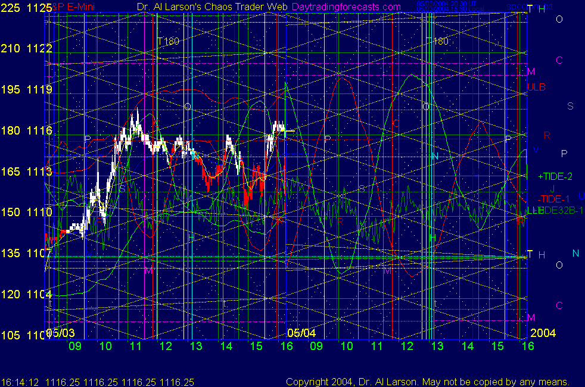
Task: Click the "135 1107" price axis label
Action: [26, 253]
